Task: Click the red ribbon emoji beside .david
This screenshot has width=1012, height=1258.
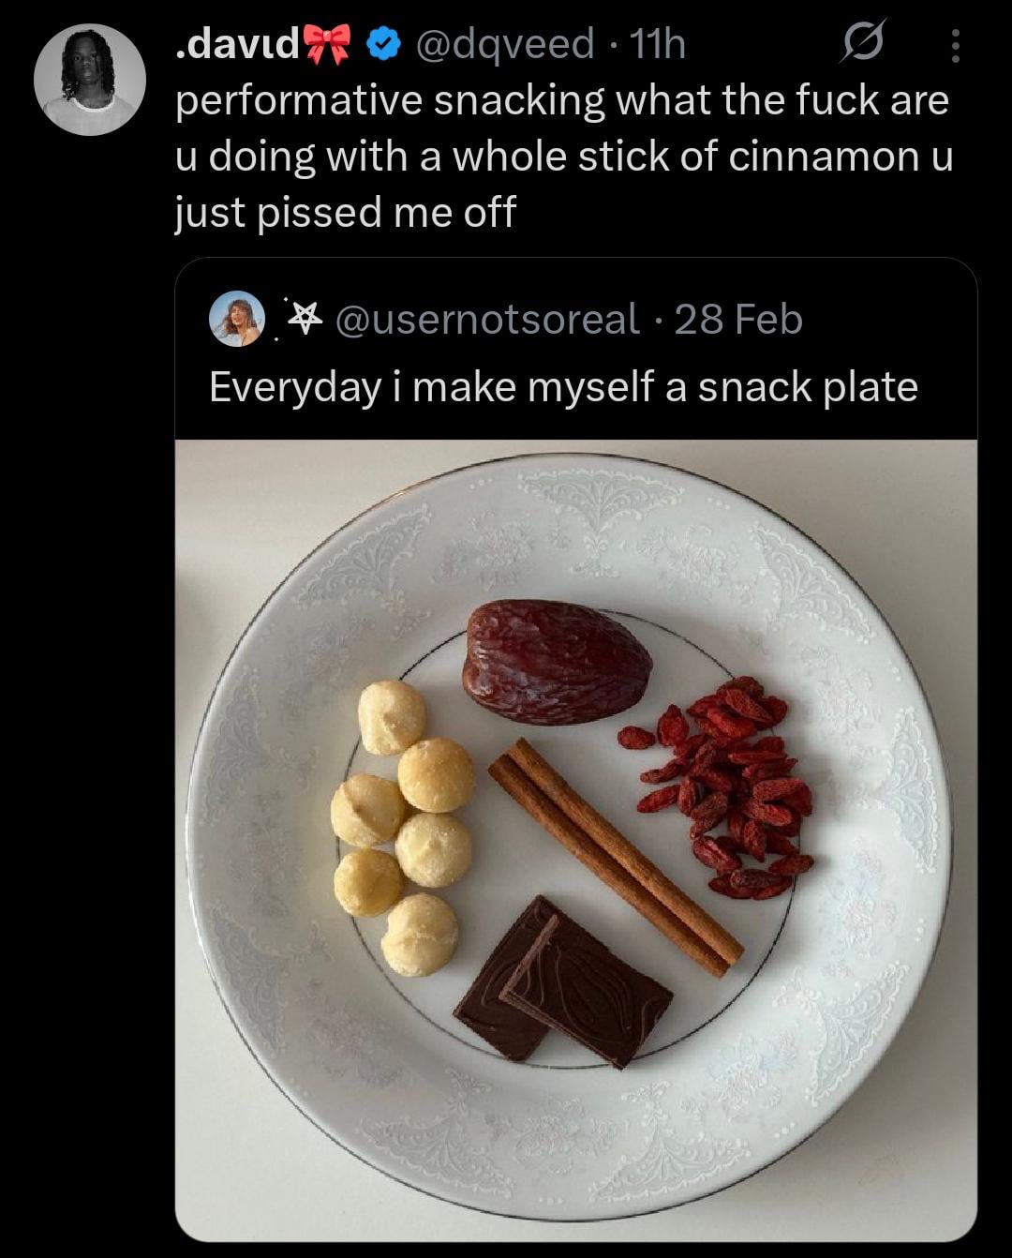Action: (327, 44)
